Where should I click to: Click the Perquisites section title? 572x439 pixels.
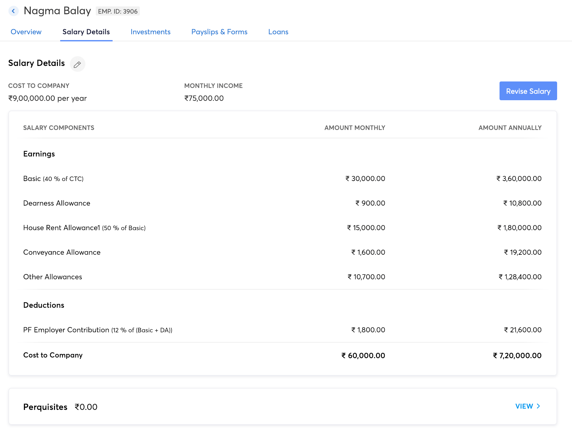[45, 407]
